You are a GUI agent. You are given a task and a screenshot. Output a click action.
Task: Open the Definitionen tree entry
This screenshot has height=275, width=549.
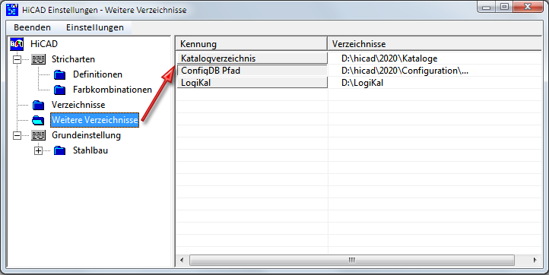97,74
